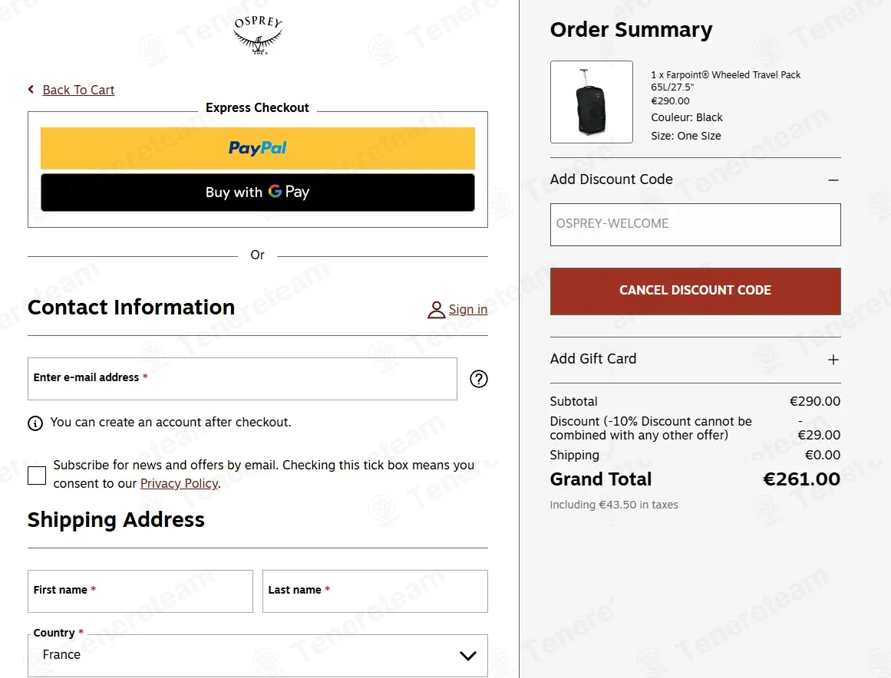The height and width of the screenshot is (678, 891).
Task: Pay with the PayPal express button
Action: (257, 148)
